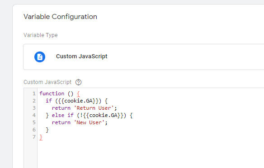264x168 pixels.
Task: Click line number 4 in the gutter
Action: [x=34, y=115]
